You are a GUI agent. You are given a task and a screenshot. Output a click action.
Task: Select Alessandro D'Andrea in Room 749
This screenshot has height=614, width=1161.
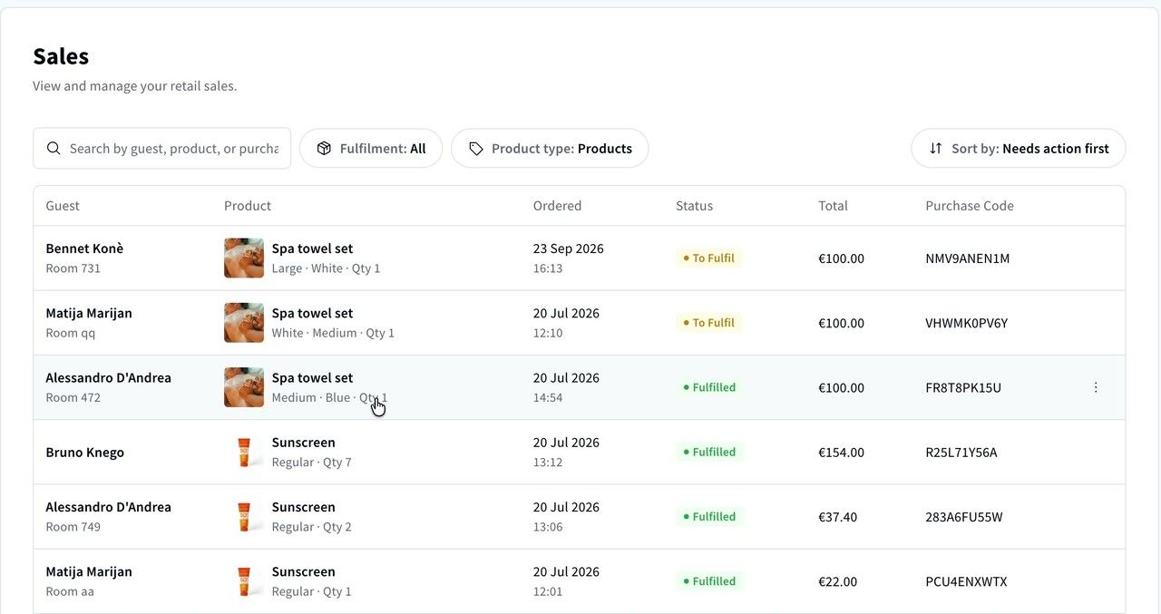click(108, 507)
